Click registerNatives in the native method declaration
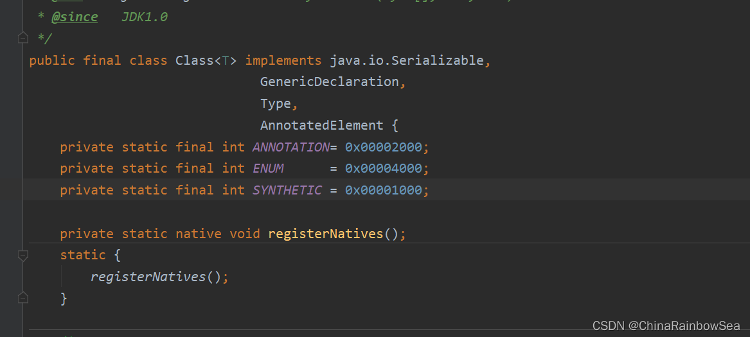Image resolution: width=750 pixels, height=337 pixels. (x=326, y=234)
